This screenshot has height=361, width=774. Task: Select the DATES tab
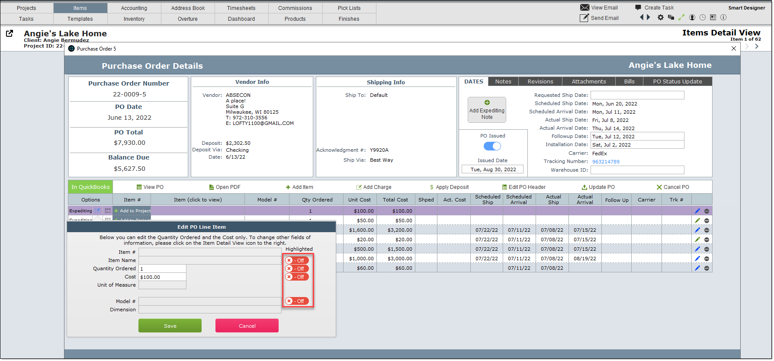point(474,81)
